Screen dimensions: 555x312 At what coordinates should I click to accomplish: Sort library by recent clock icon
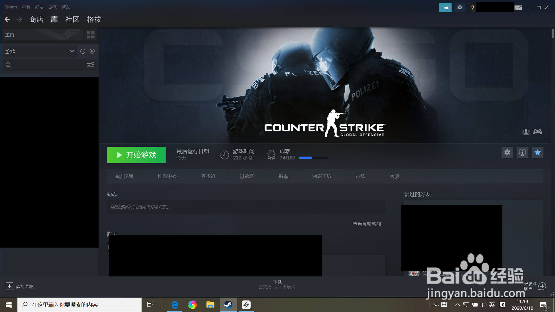83,51
